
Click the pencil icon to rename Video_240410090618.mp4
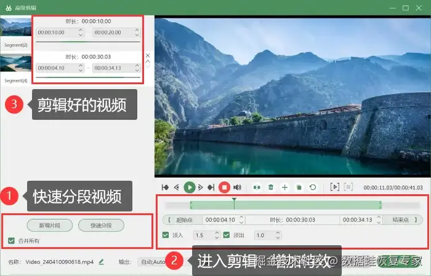click(x=101, y=262)
